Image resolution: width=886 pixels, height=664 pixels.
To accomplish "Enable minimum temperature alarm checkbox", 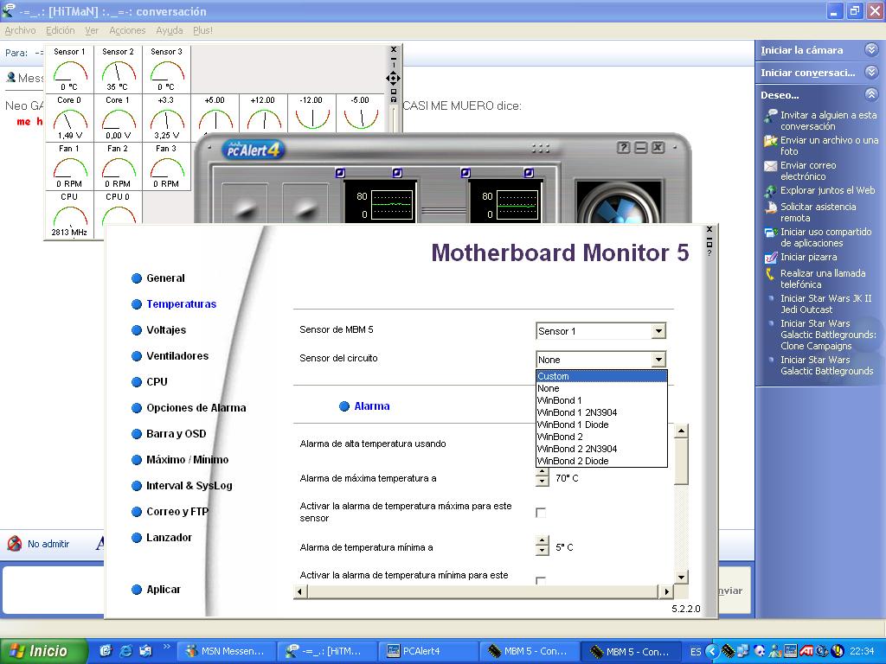I will click(541, 580).
